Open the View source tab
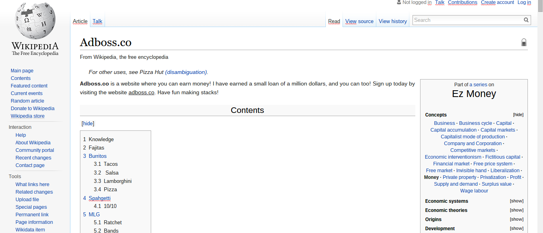 (359, 21)
